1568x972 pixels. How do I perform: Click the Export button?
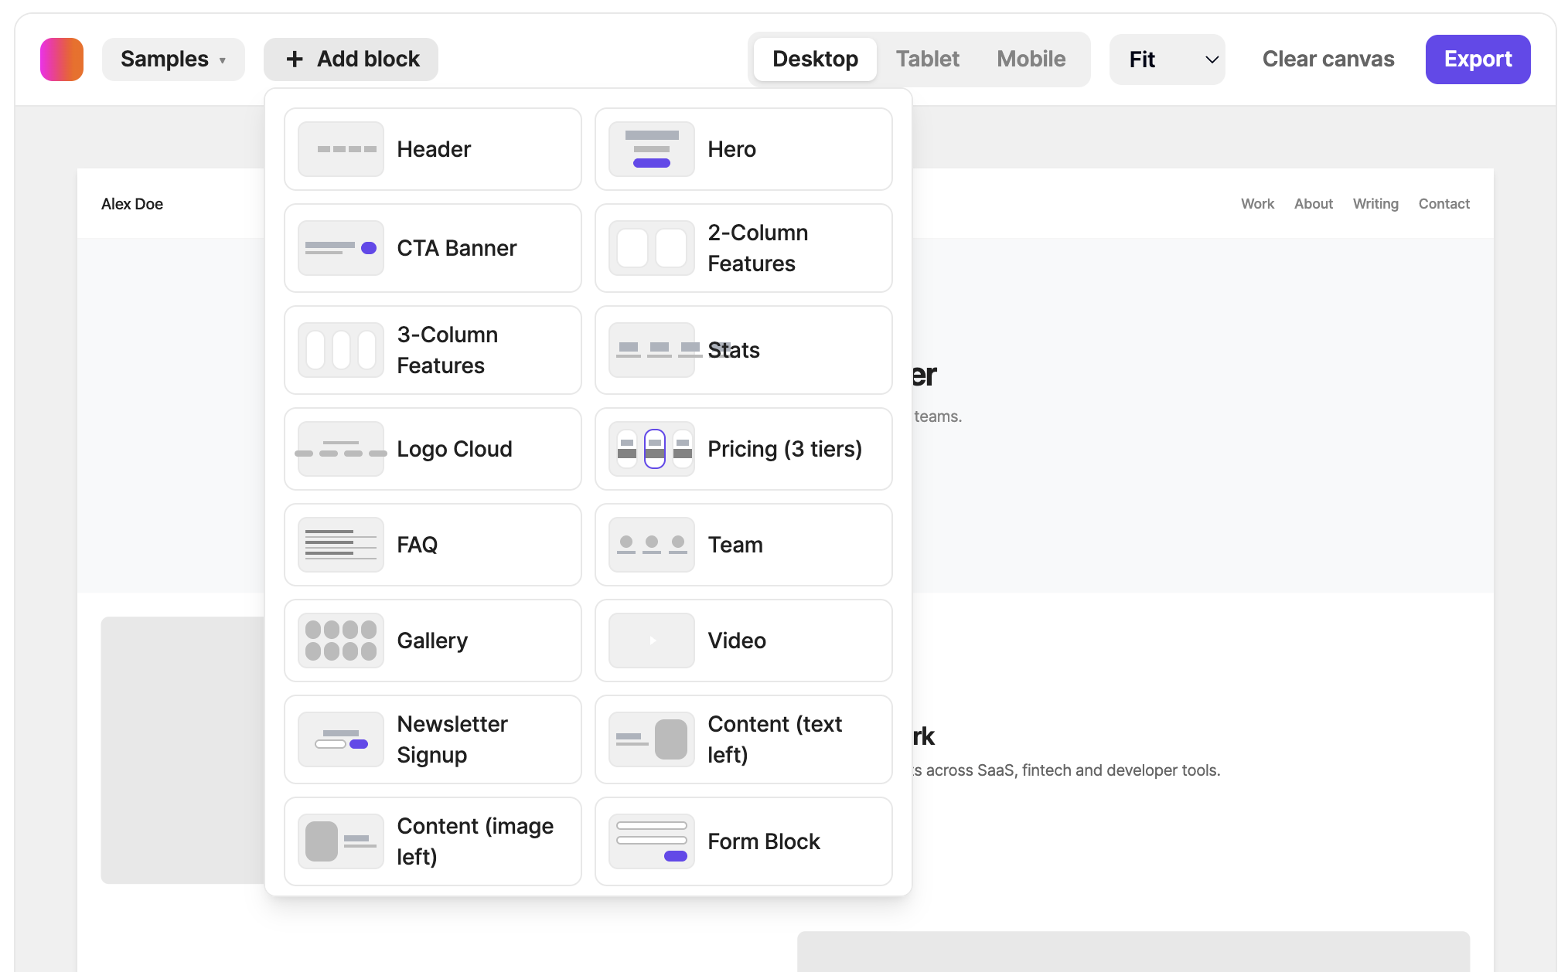click(1478, 59)
